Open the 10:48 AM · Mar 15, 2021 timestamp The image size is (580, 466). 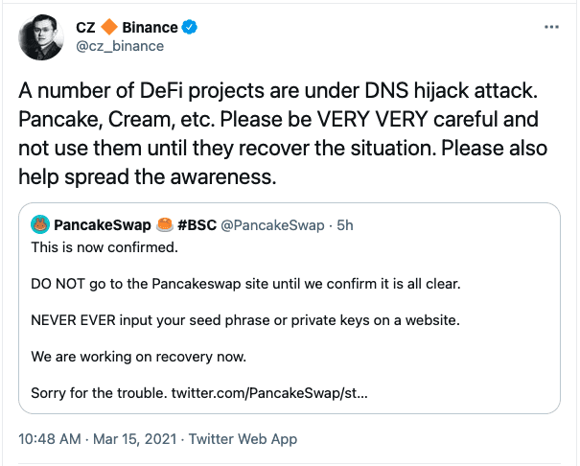pos(94,439)
